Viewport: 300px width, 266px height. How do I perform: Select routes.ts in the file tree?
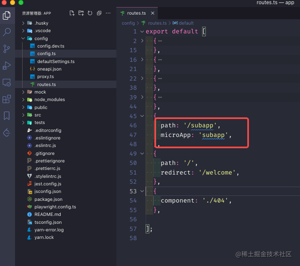(66, 84)
